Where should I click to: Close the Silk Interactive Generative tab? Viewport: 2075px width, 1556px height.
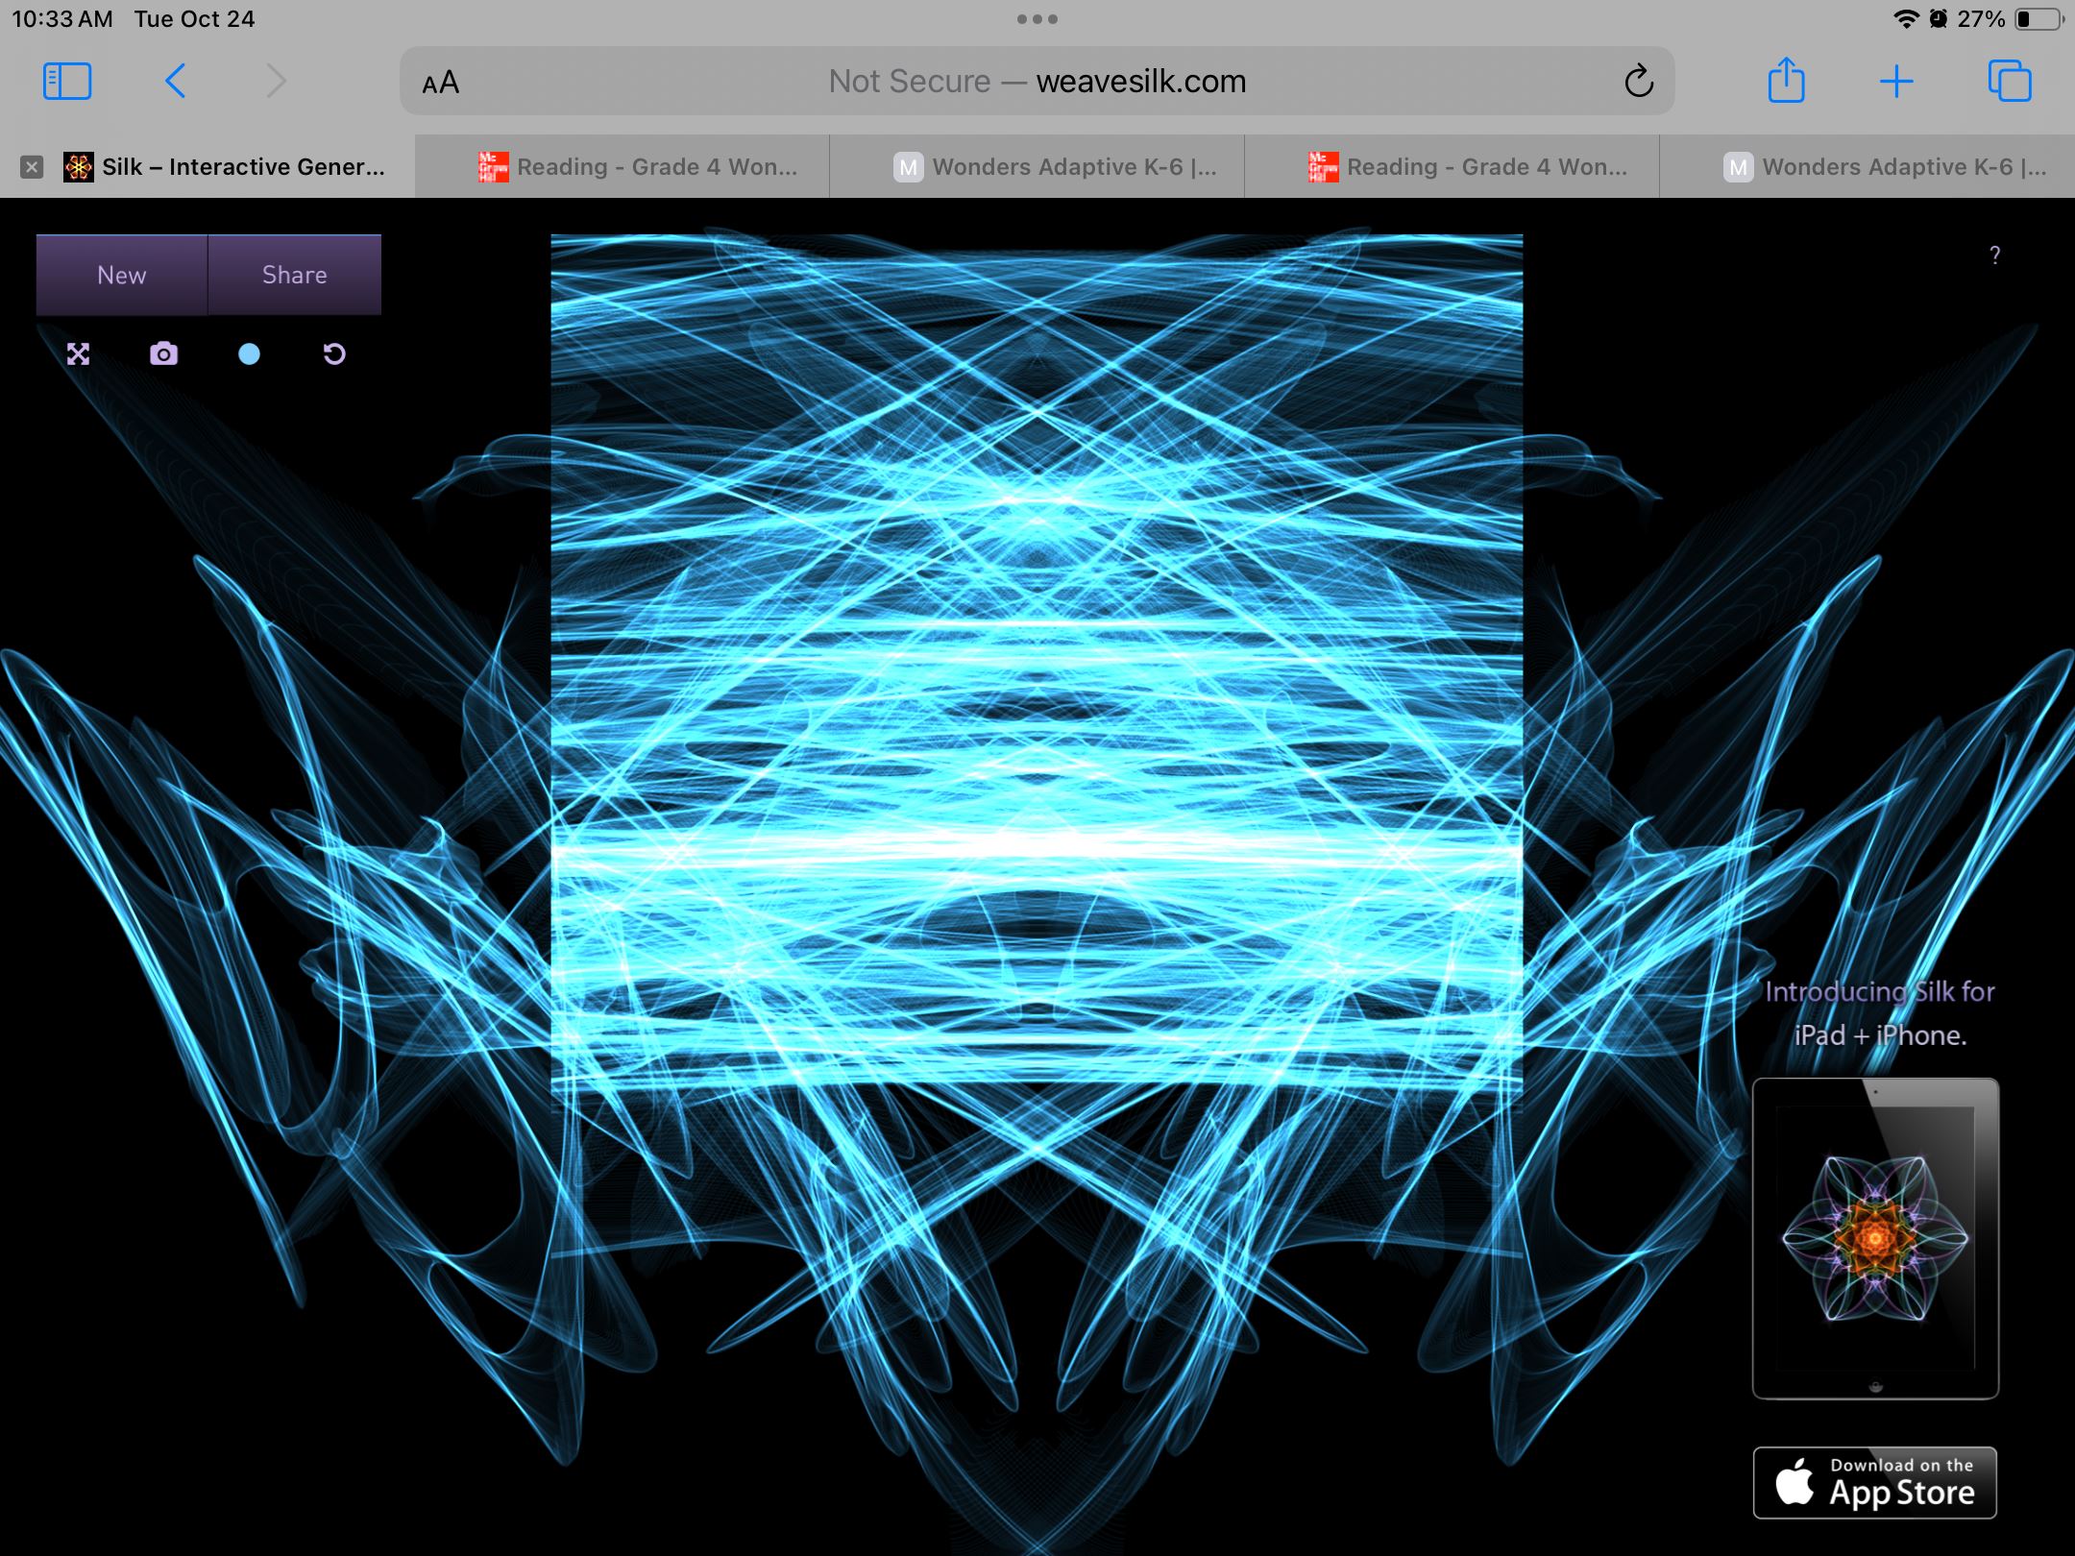(x=32, y=167)
